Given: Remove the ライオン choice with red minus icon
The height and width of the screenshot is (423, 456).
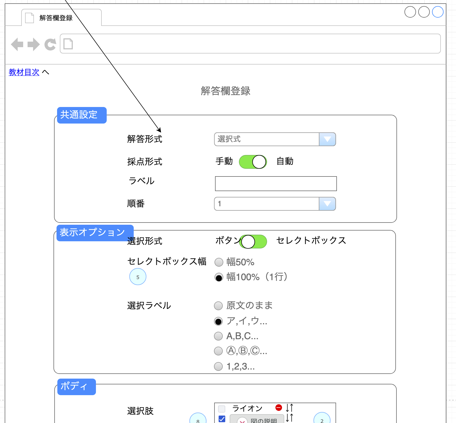Looking at the screenshot, I should coord(279,408).
